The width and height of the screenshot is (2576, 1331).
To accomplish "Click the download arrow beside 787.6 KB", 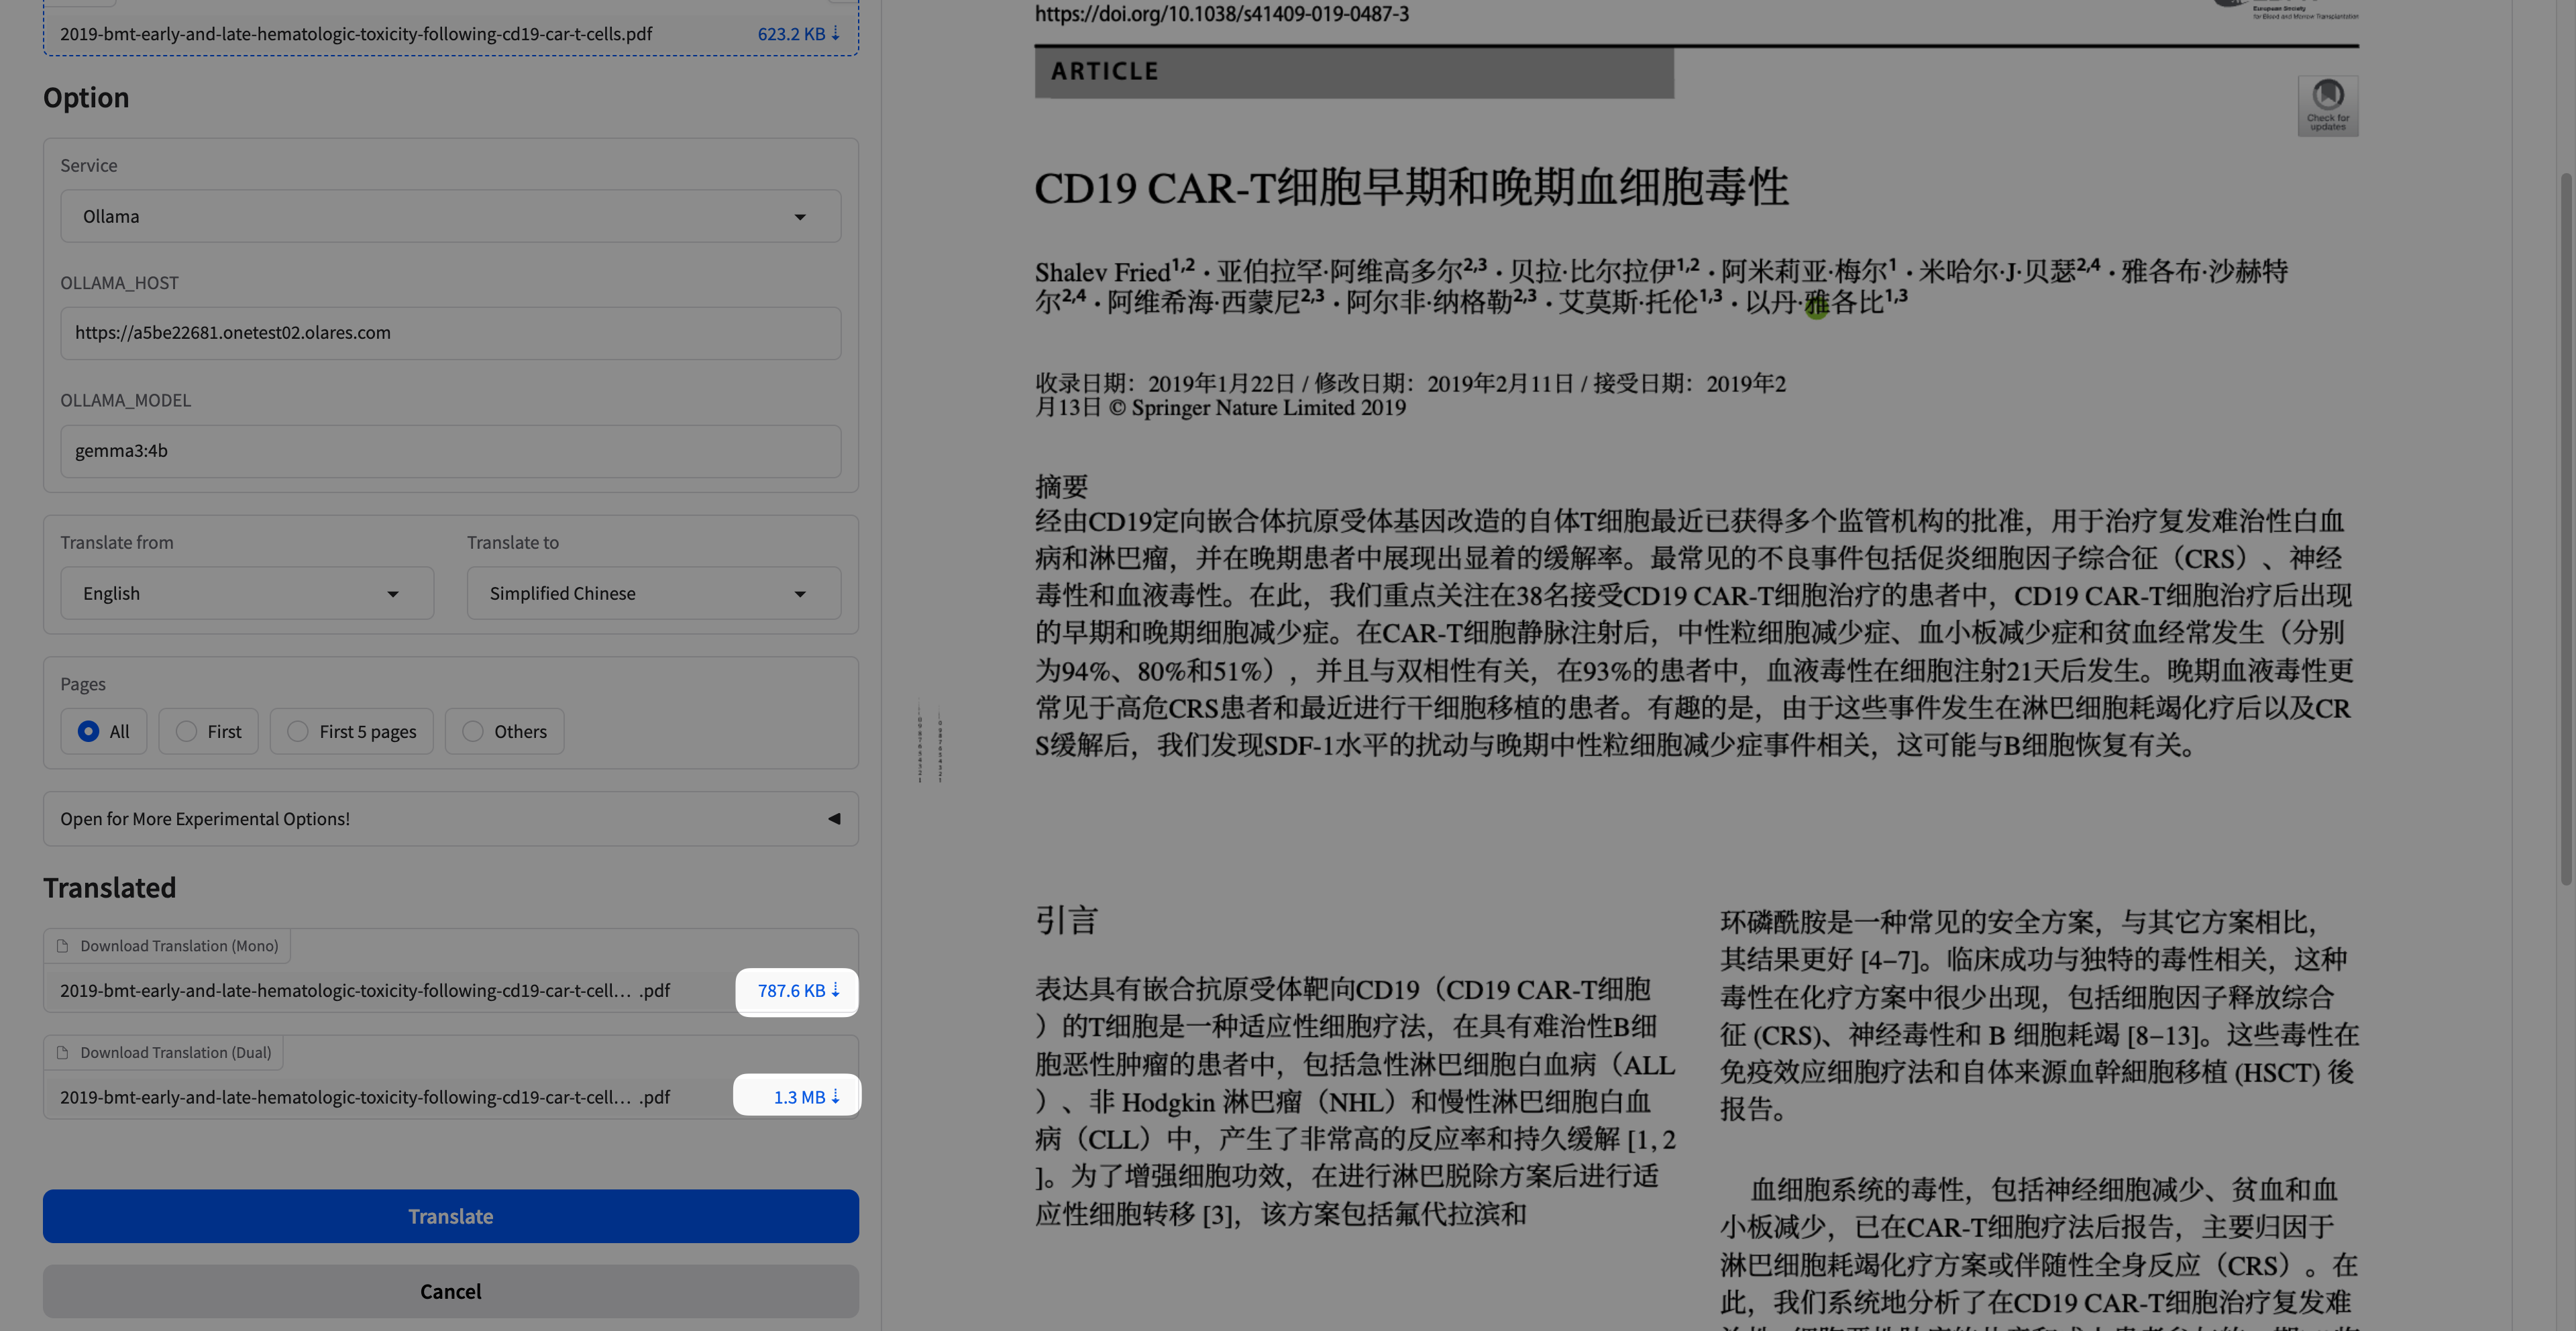I will point(835,991).
